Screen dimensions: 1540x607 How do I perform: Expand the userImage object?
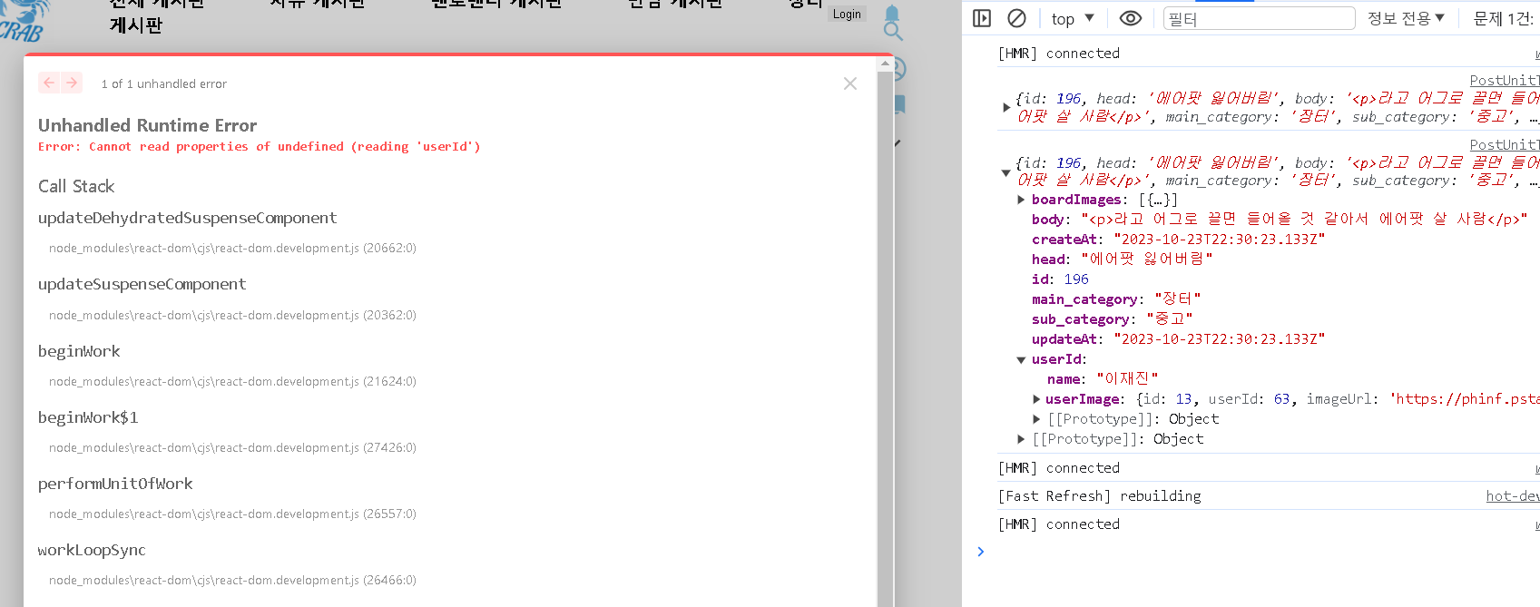pos(1036,399)
